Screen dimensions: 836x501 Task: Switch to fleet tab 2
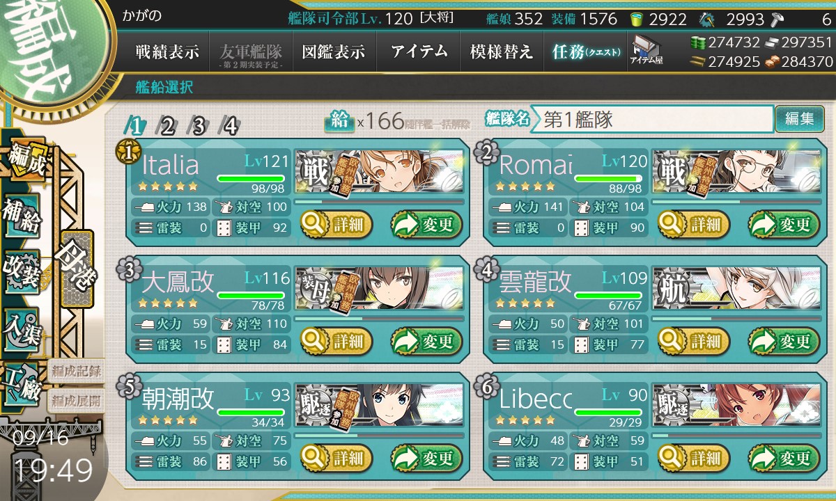click(x=167, y=126)
